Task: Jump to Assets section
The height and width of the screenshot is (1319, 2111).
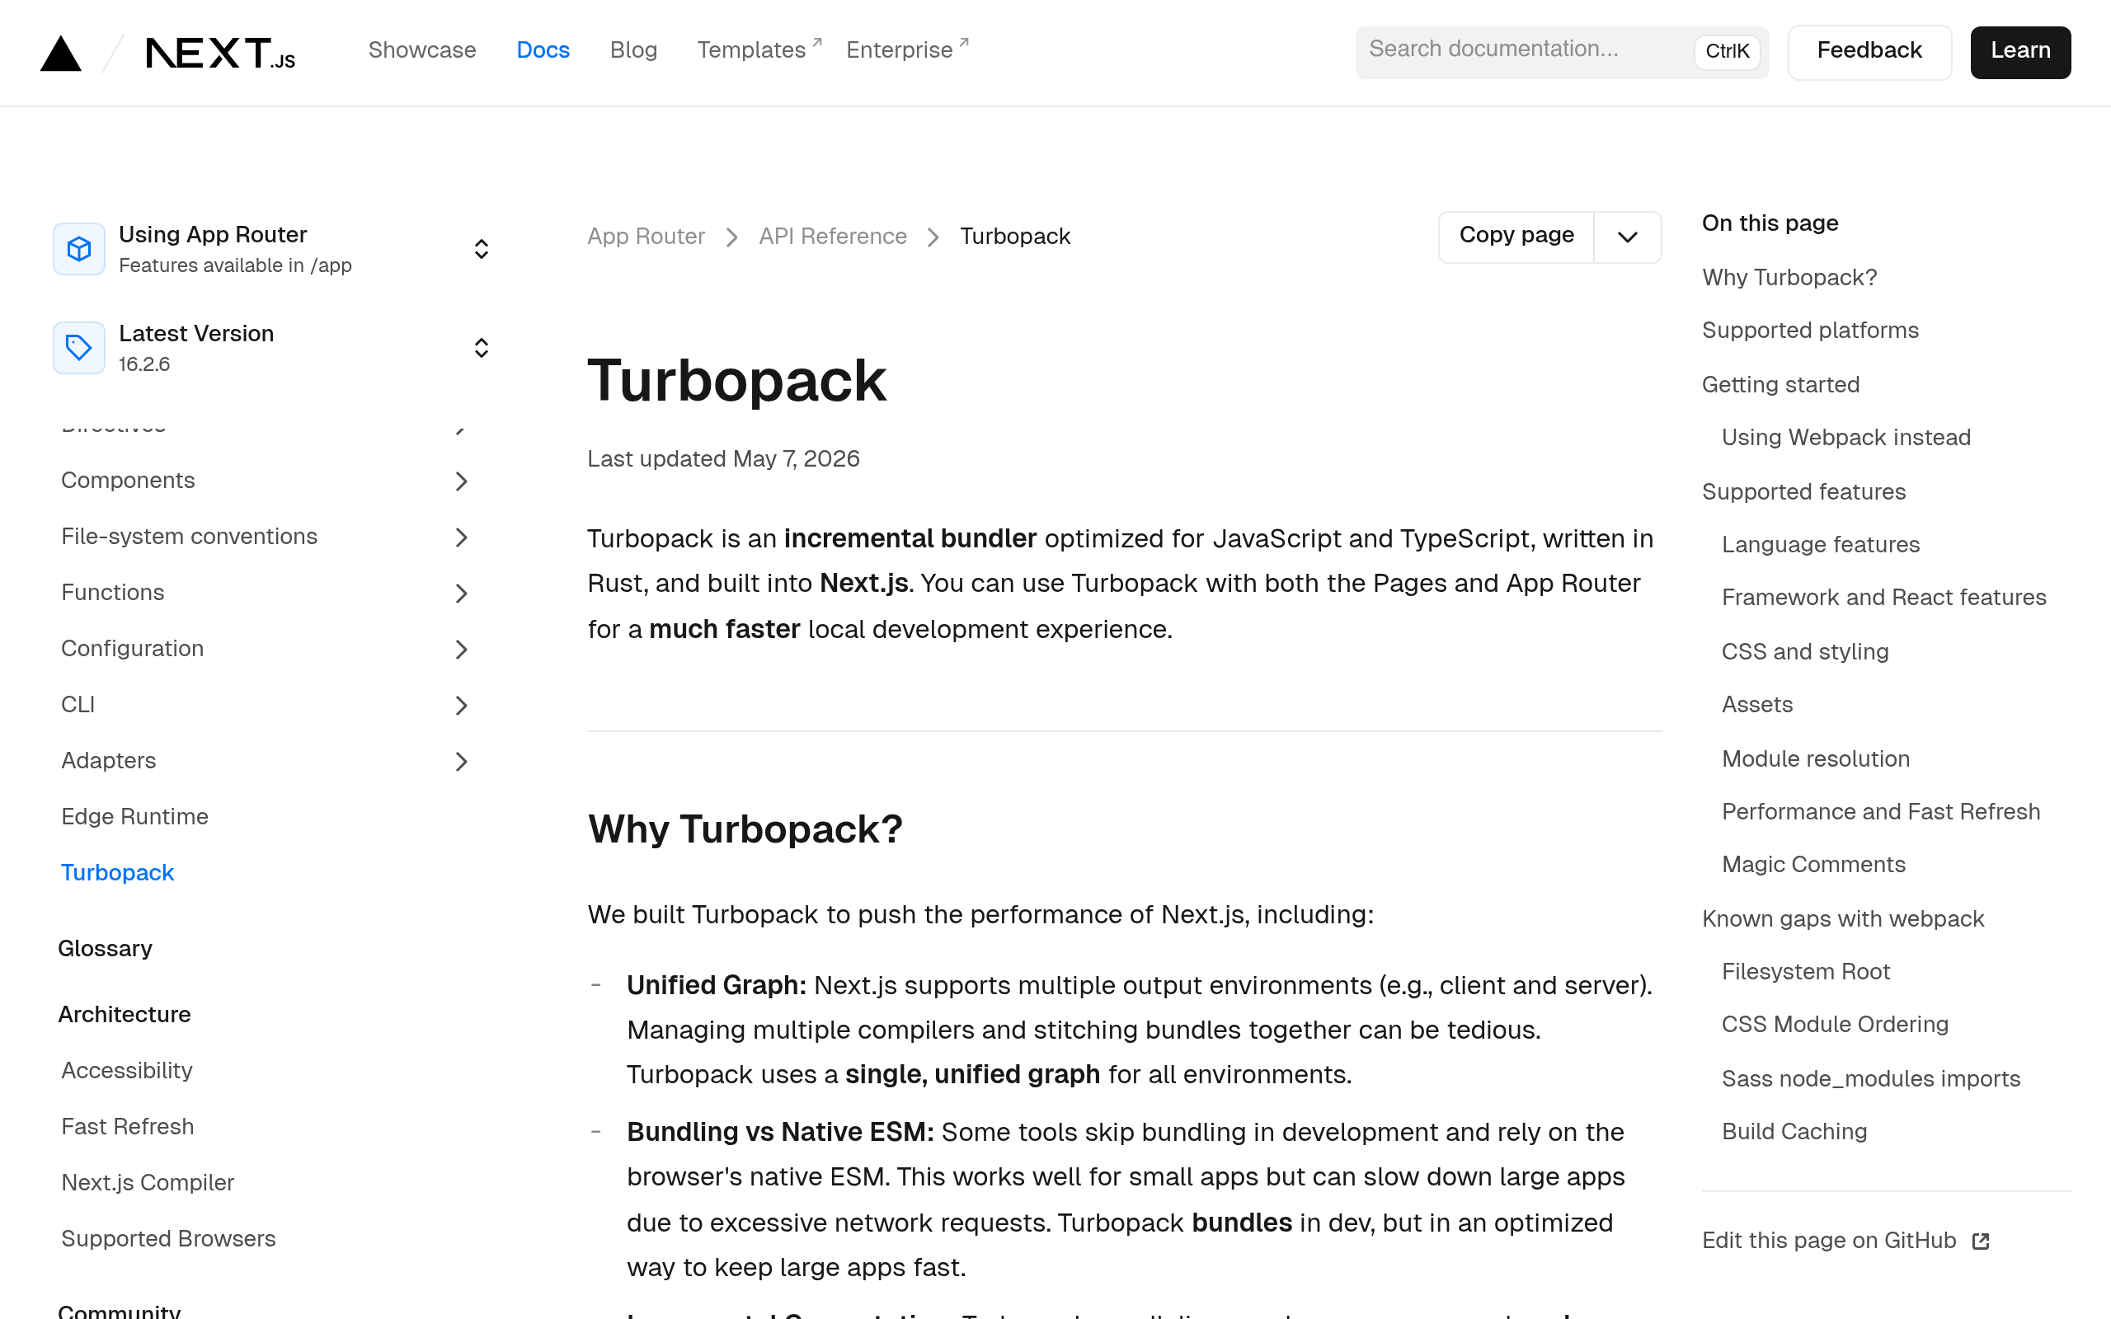Action: [x=1757, y=705]
